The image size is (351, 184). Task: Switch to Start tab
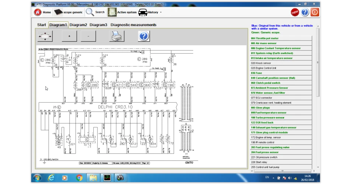(x=41, y=25)
